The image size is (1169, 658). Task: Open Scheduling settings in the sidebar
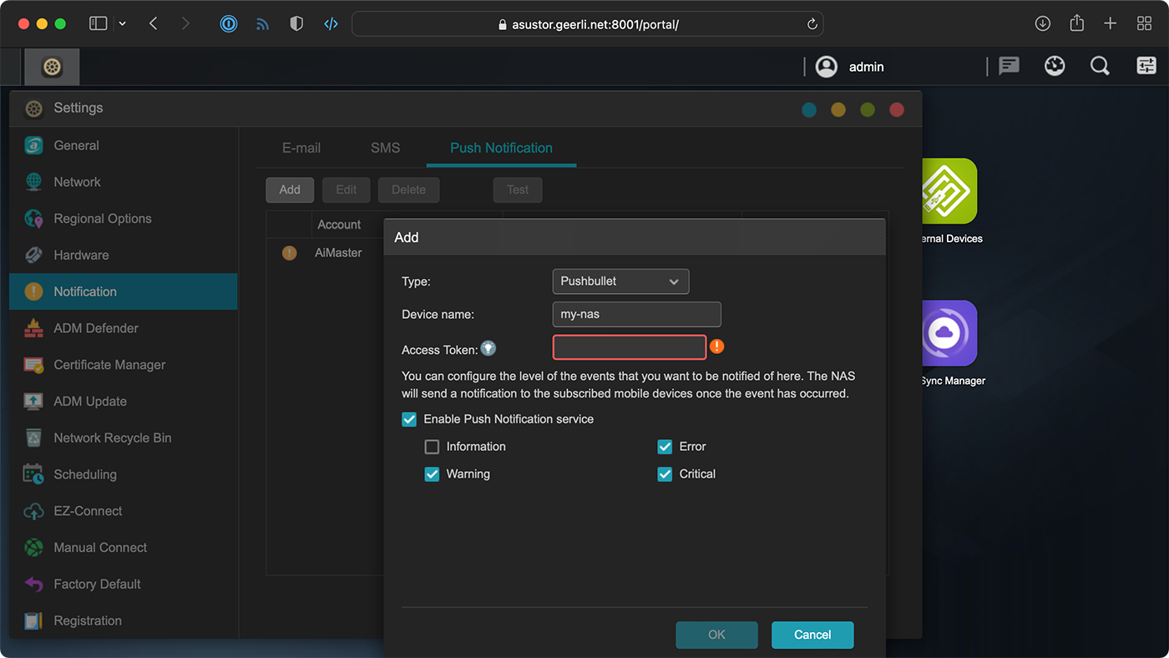[x=123, y=474]
